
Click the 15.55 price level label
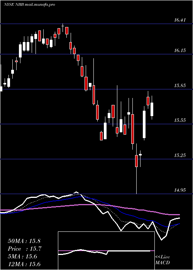tap(180, 120)
